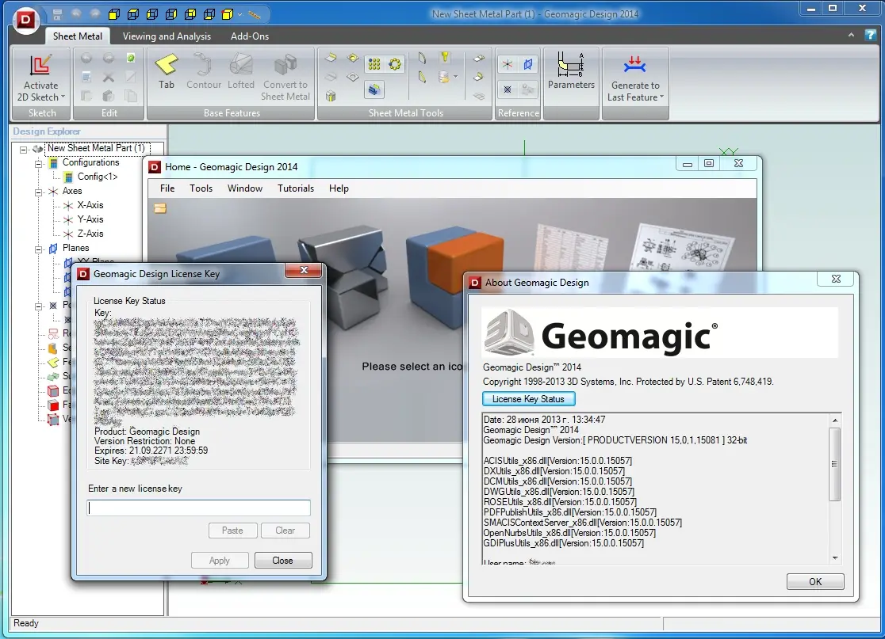Image resolution: width=885 pixels, height=639 pixels.
Task: Click the new license key input field
Action: click(198, 508)
